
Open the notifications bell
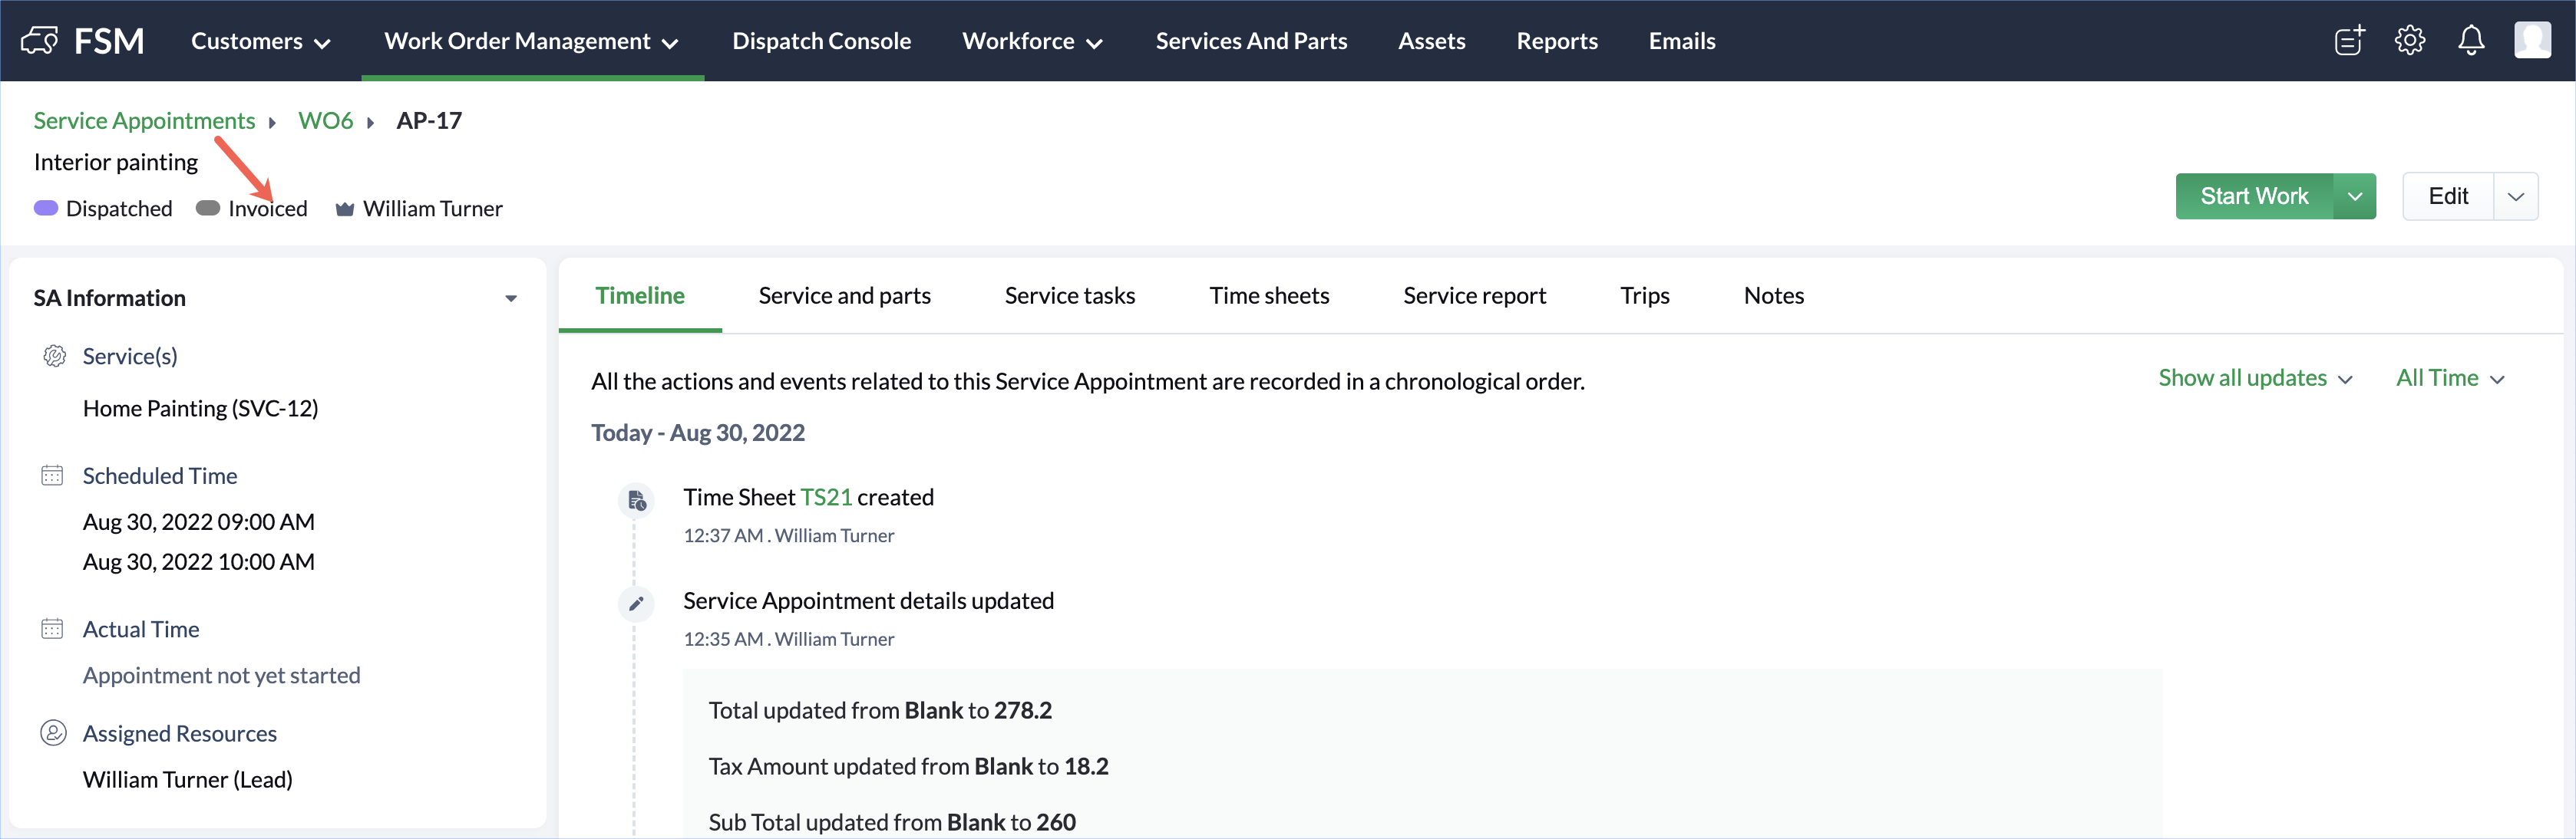coord(2471,41)
